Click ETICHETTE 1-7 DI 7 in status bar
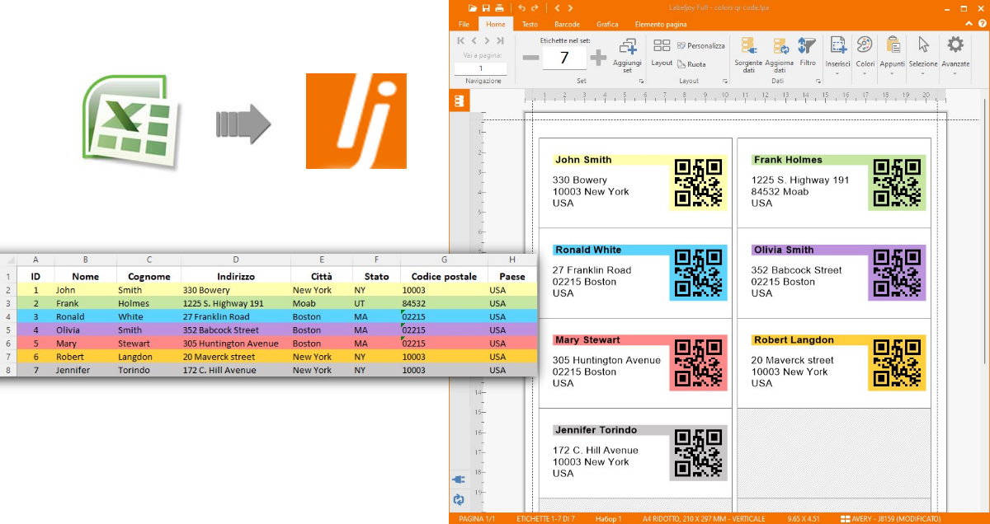The image size is (990, 524). coord(544,519)
